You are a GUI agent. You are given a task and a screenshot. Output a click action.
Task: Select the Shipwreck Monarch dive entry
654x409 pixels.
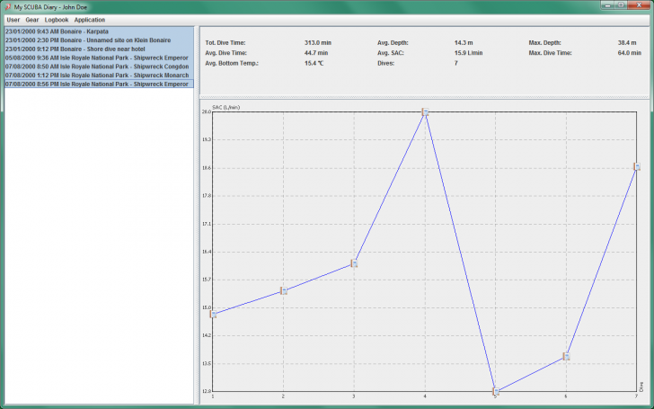96,76
